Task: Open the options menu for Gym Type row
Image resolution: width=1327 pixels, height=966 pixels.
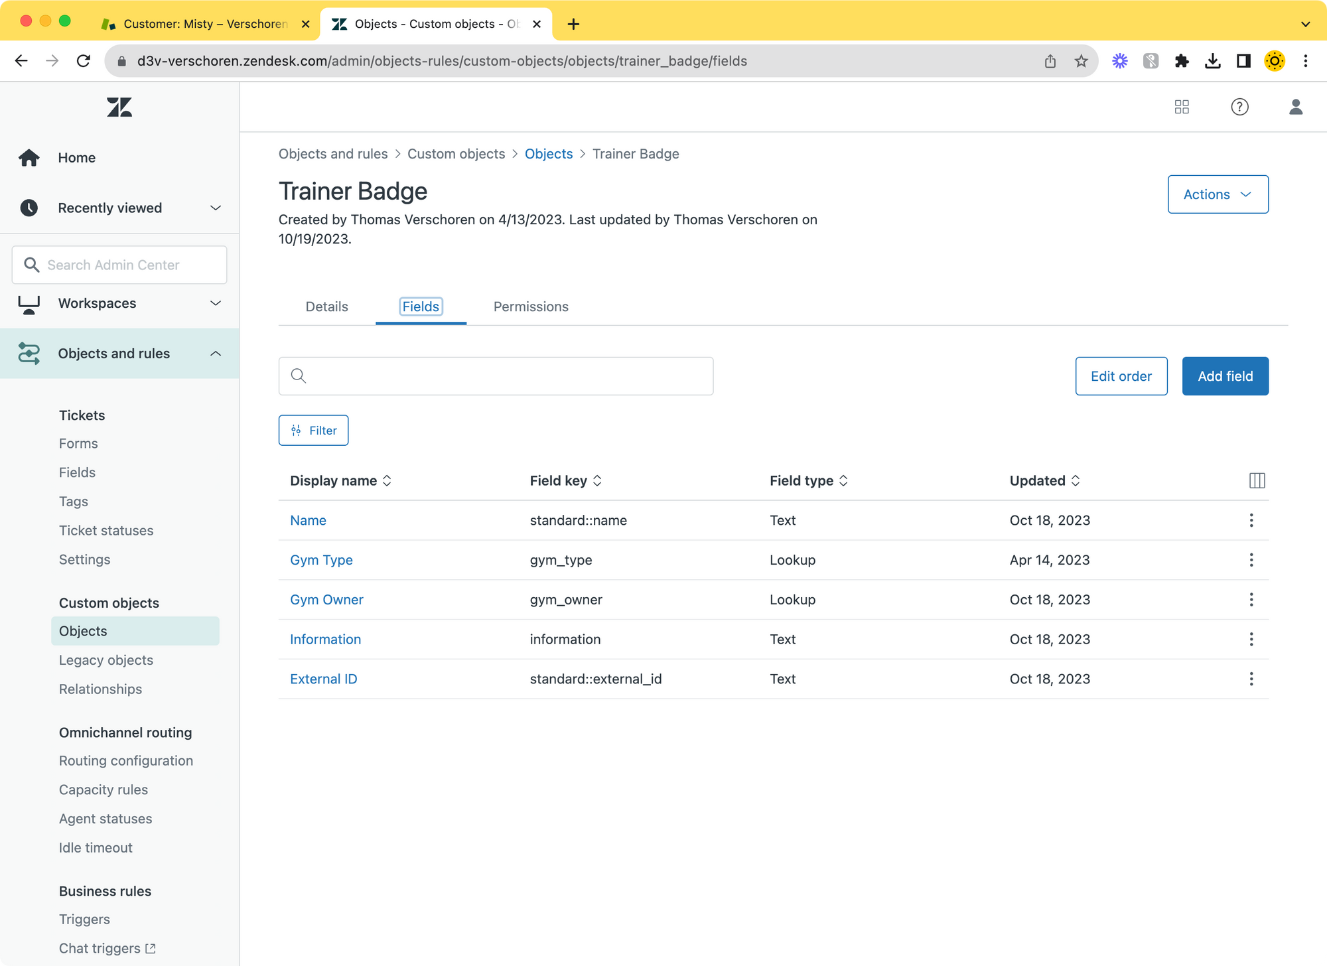Action: point(1251,560)
